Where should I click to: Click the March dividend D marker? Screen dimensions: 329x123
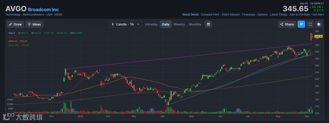pyautogui.click(x=151, y=110)
